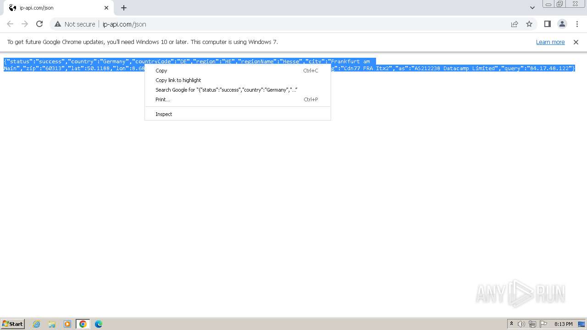Open the Chrome profile avatar menu
This screenshot has width=587, height=330.
pos(562,24)
